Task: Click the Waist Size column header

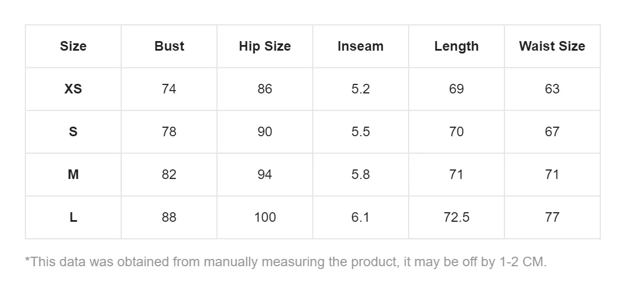Action: click(x=552, y=46)
